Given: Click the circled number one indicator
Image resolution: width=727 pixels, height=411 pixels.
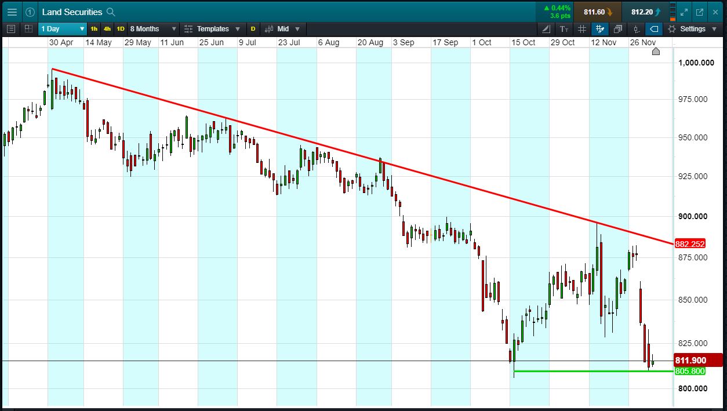Looking at the screenshot, I should pyautogui.click(x=30, y=12).
